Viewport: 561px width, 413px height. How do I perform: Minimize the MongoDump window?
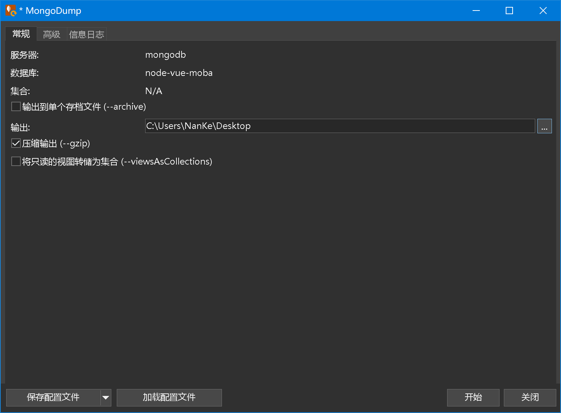[476, 11]
